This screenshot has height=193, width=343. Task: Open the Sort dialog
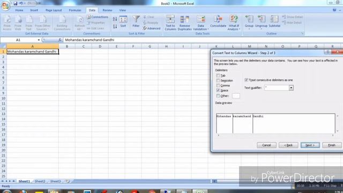click(x=123, y=21)
